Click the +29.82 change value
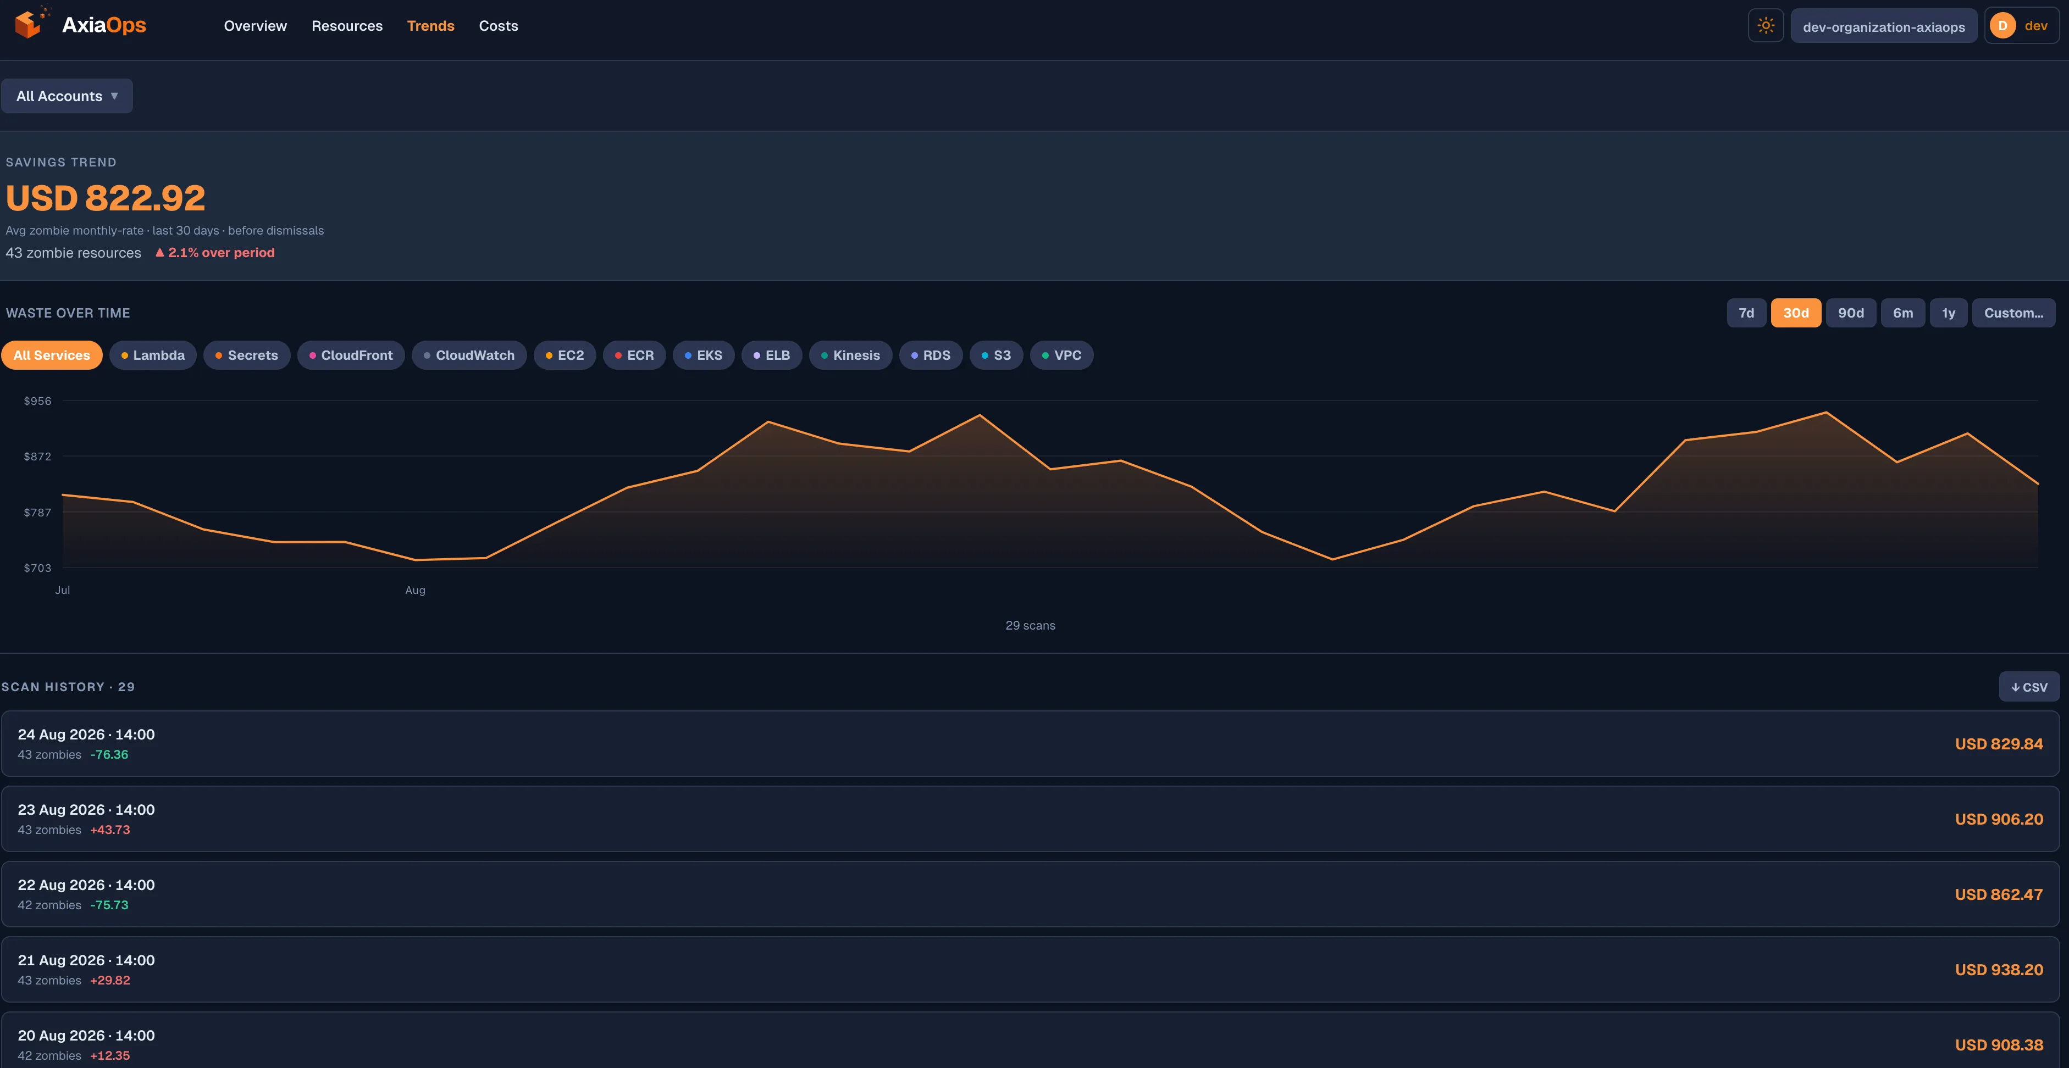This screenshot has width=2069, height=1068. point(110,981)
